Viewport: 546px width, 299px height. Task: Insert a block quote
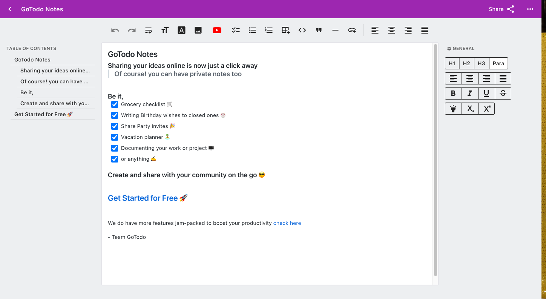pyautogui.click(x=319, y=30)
